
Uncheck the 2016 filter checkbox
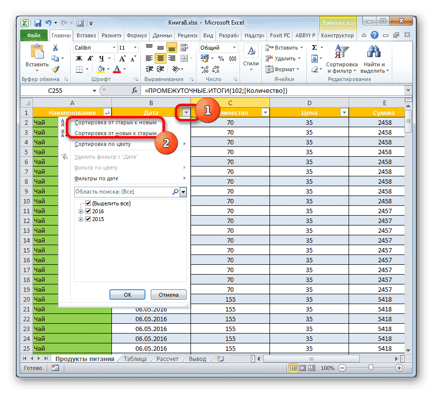(x=89, y=211)
